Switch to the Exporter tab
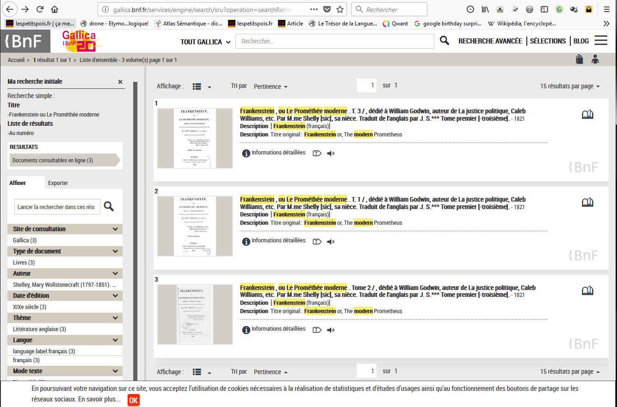This screenshot has width=617, height=407. tap(58, 183)
